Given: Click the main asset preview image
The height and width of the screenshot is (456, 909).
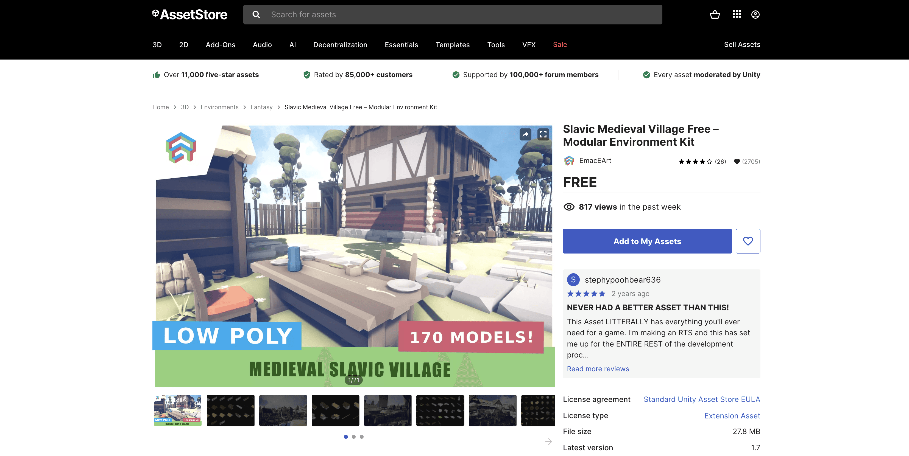Looking at the screenshot, I should point(354,256).
